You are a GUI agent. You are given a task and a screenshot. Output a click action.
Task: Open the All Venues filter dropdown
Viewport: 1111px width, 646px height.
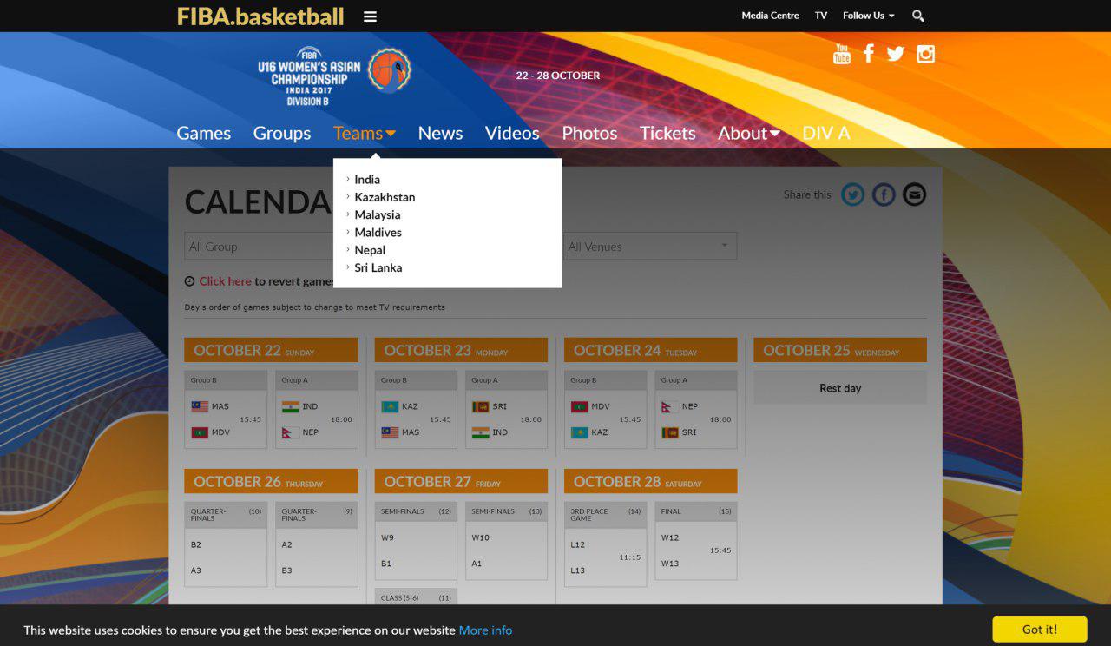click(x=650, y=247)
